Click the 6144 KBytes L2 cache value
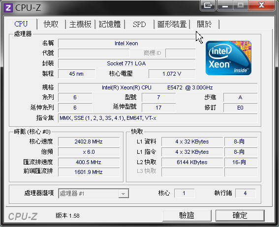Image resolution: width=279 pixels, height=227 pixels. 192,162
